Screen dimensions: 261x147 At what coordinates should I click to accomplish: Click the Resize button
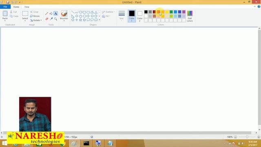[x=35, y=16]
